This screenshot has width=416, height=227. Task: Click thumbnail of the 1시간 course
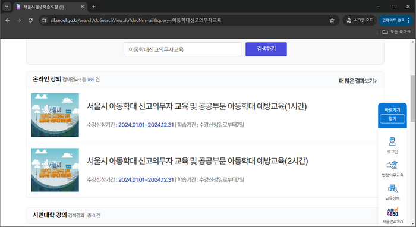click(55, 115)
